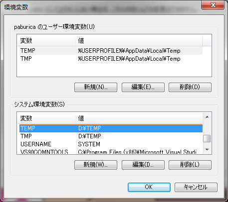Select the TMP row in system variables

pyautogui.click(x=111, y=136)
